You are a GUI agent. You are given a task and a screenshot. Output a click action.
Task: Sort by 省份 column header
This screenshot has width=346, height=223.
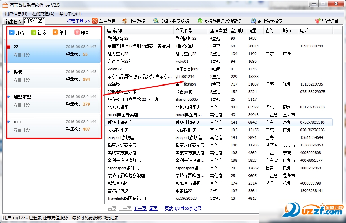point(272,30)
